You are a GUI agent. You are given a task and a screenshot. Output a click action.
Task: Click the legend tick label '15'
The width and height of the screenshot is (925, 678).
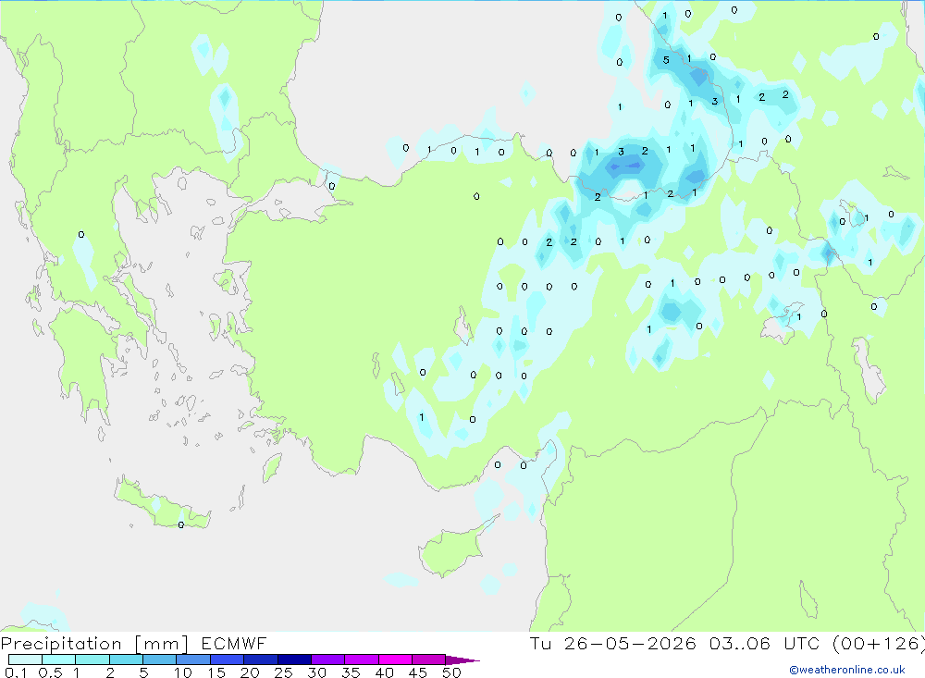click(216, 672)
